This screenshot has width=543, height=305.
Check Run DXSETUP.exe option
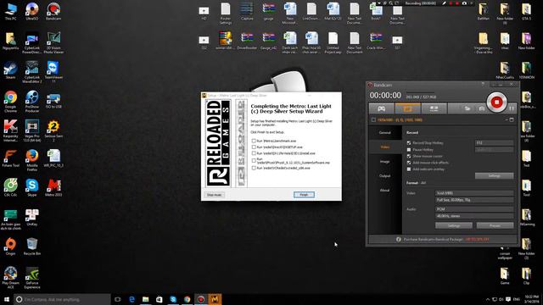point(254,147)
